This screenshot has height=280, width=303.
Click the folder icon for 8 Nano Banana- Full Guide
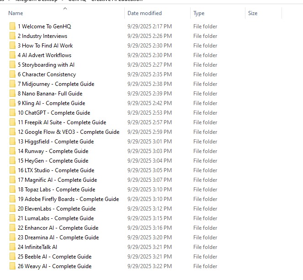[12, 94]
